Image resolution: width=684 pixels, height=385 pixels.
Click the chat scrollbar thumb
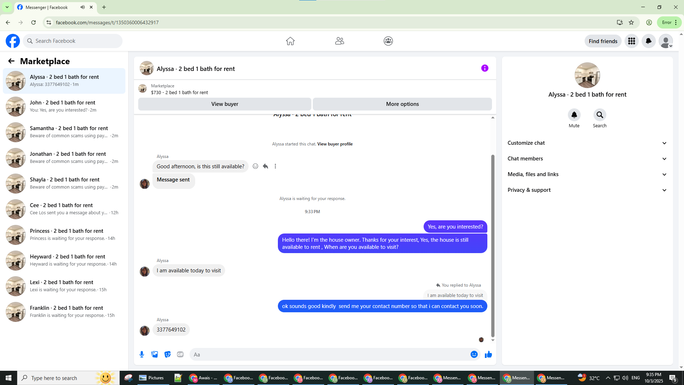point(493,246)
